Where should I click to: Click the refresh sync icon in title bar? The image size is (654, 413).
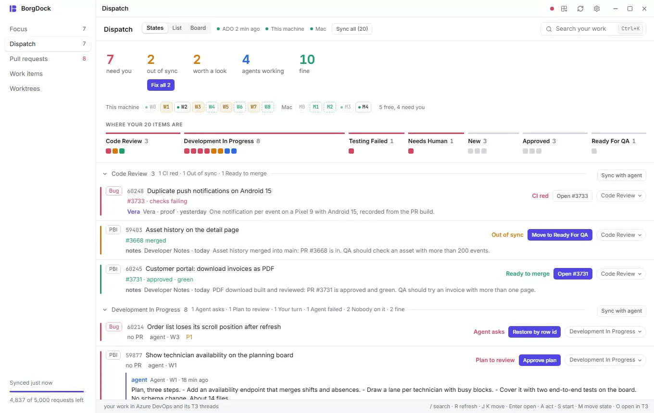(580, 9)
